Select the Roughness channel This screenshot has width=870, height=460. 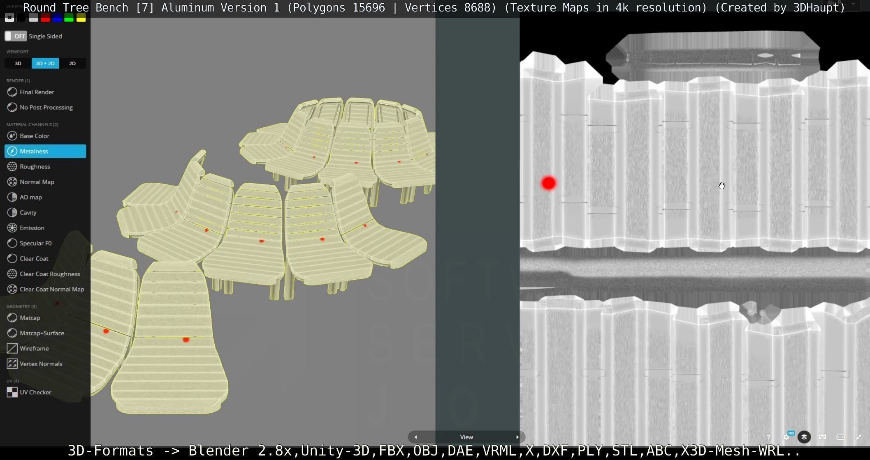35,167
